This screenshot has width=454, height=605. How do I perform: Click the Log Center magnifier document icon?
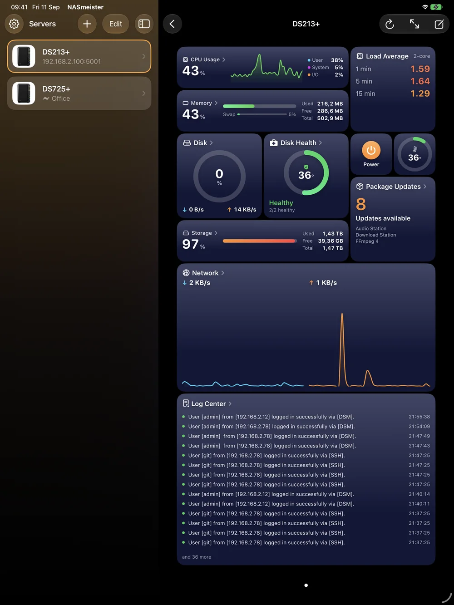186,403
